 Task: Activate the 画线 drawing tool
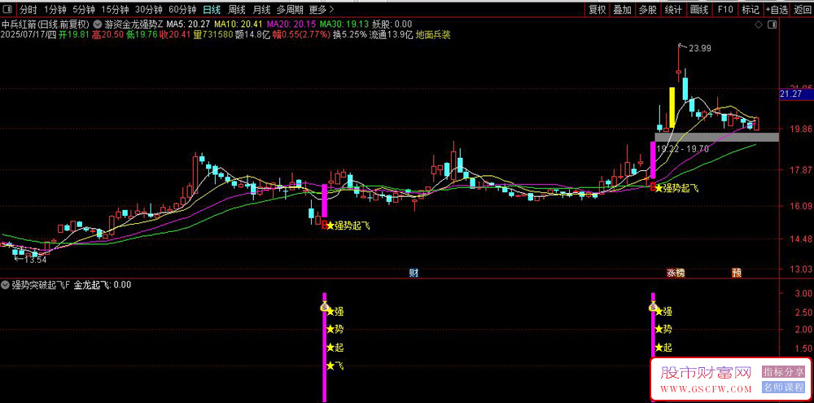(699, 9)
